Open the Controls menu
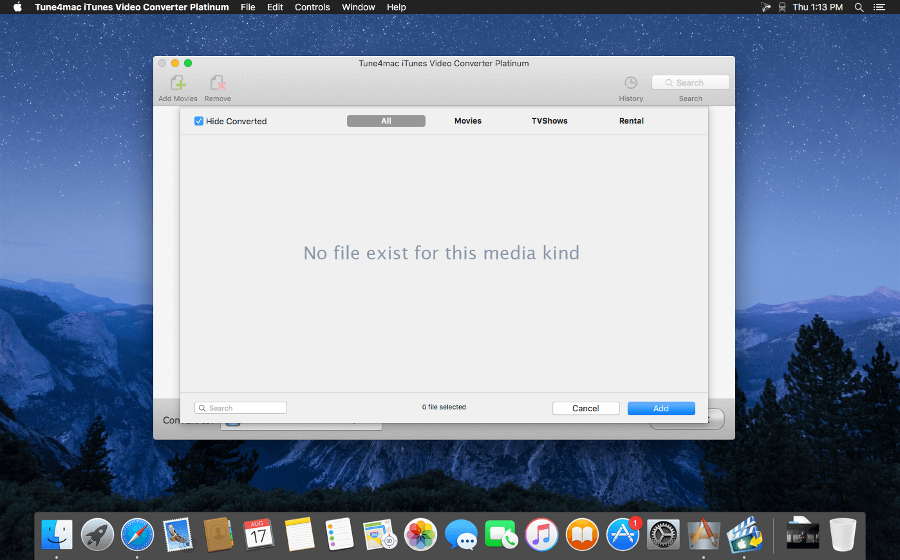This screenshot has width=900, height=560. point(312,7)
